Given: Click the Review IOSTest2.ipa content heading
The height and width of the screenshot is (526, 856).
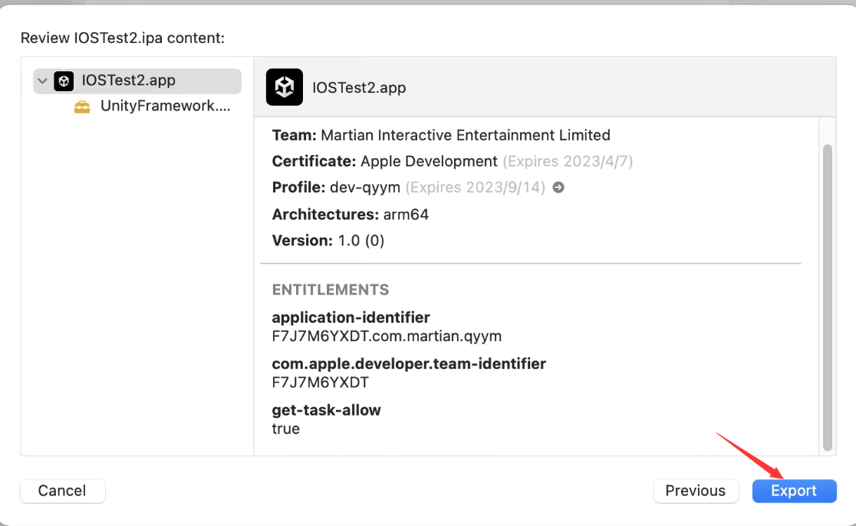Looking at the screenshot, I should coord(122,38).
